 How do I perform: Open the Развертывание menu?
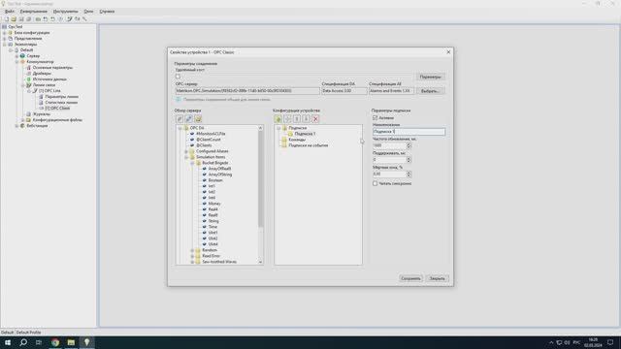pyautogui.click(x=34, y=12)
